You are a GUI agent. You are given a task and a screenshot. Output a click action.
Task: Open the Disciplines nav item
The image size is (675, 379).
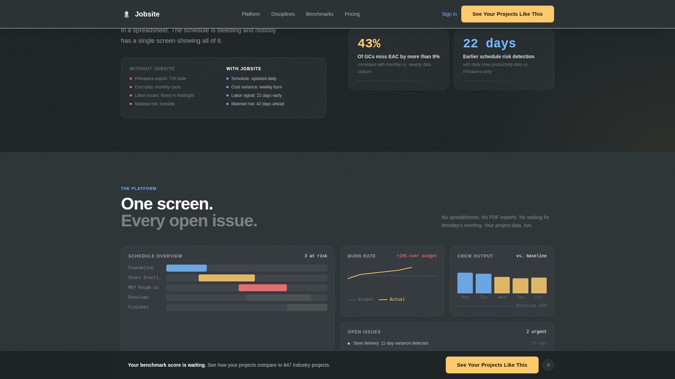[283, 14]
